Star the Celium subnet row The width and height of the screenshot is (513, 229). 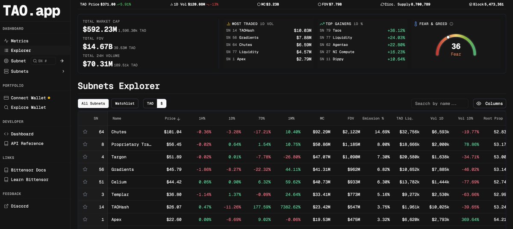(x=85, y=182)
